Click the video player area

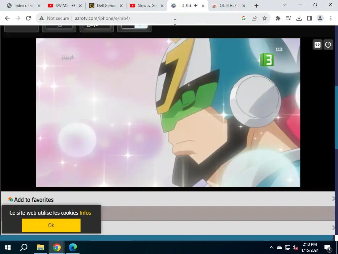(168, 112)
